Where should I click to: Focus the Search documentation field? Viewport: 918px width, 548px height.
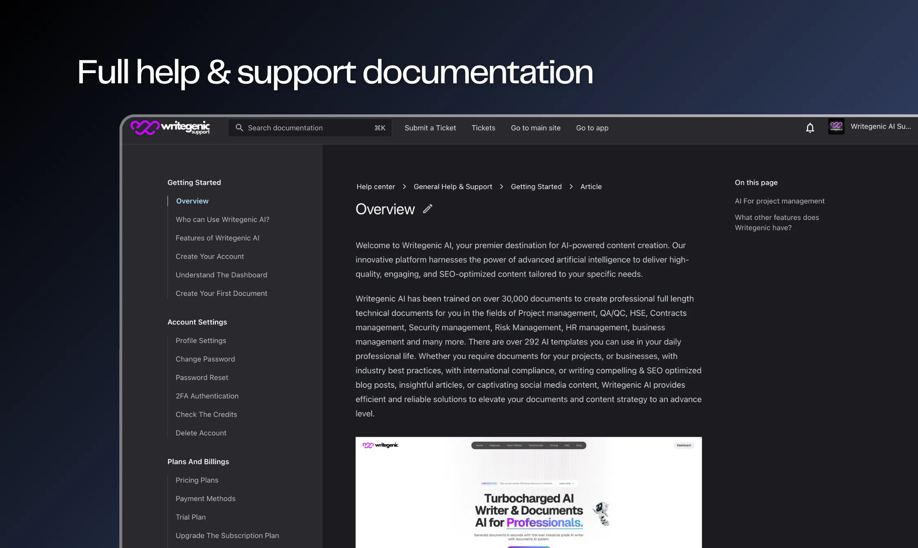[310, 128]
